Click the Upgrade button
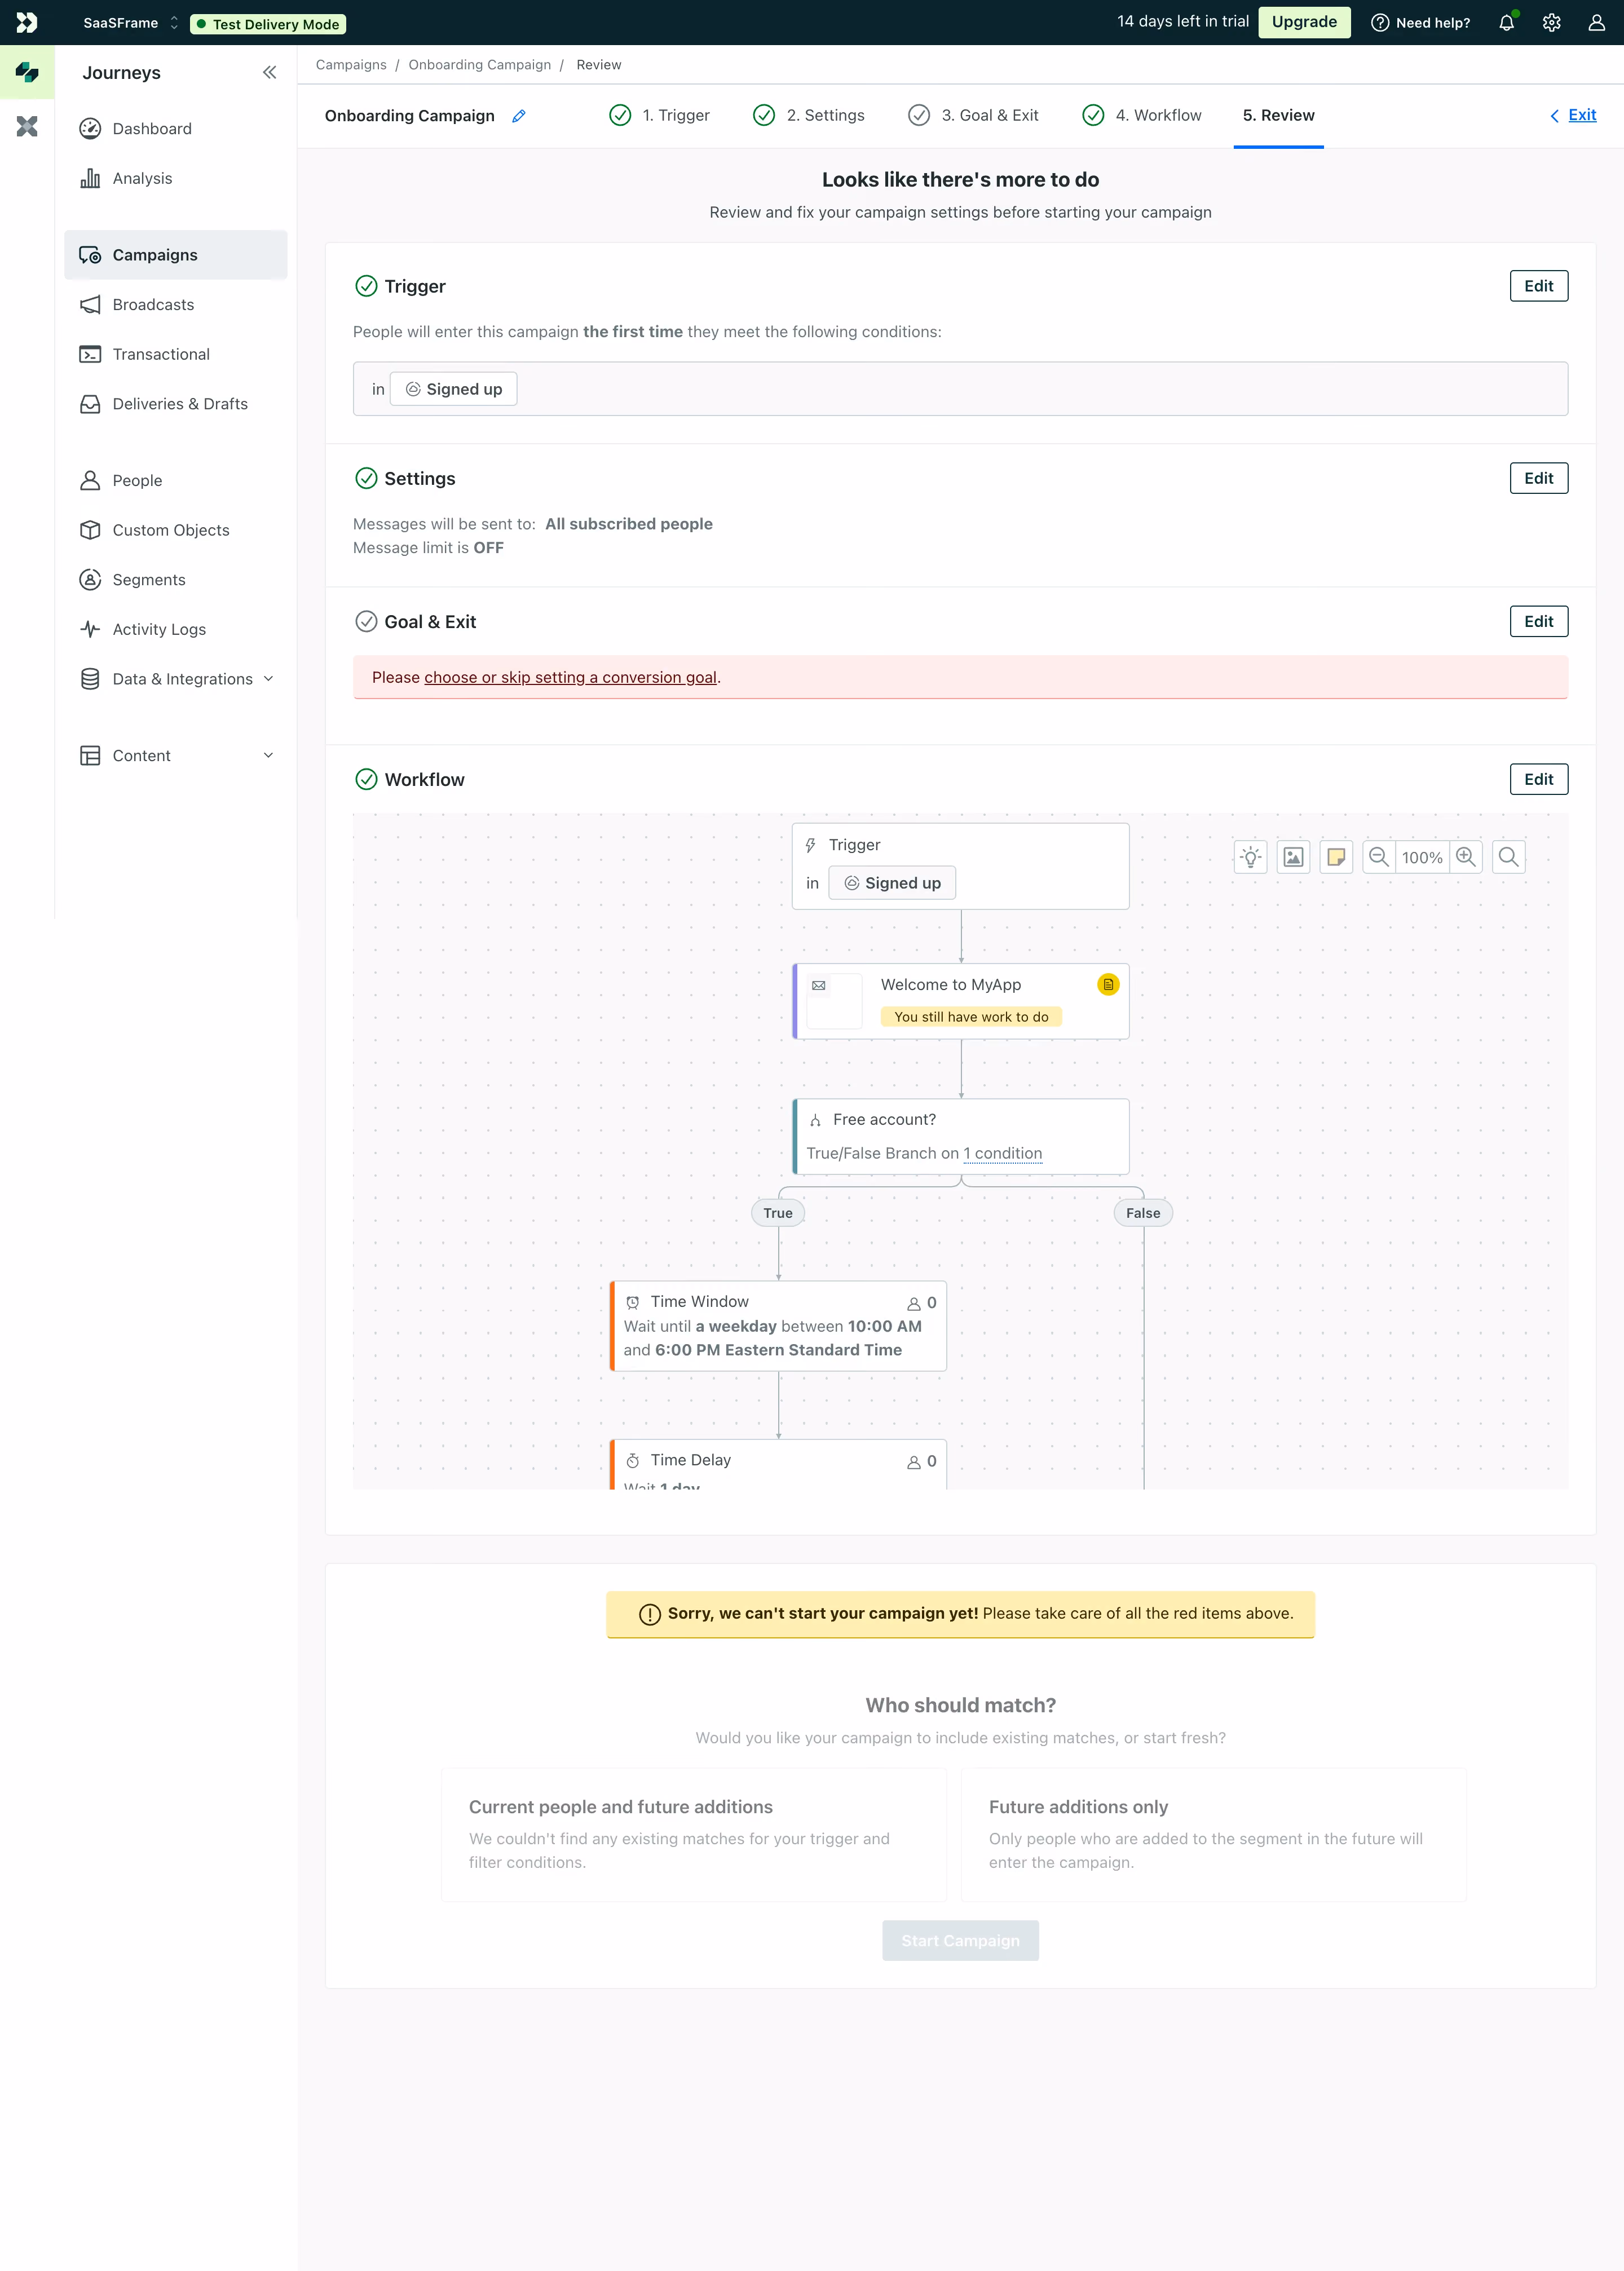 1303,22
